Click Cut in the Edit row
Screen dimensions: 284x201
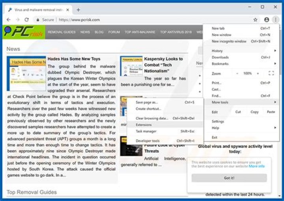[x=238, y=112]
